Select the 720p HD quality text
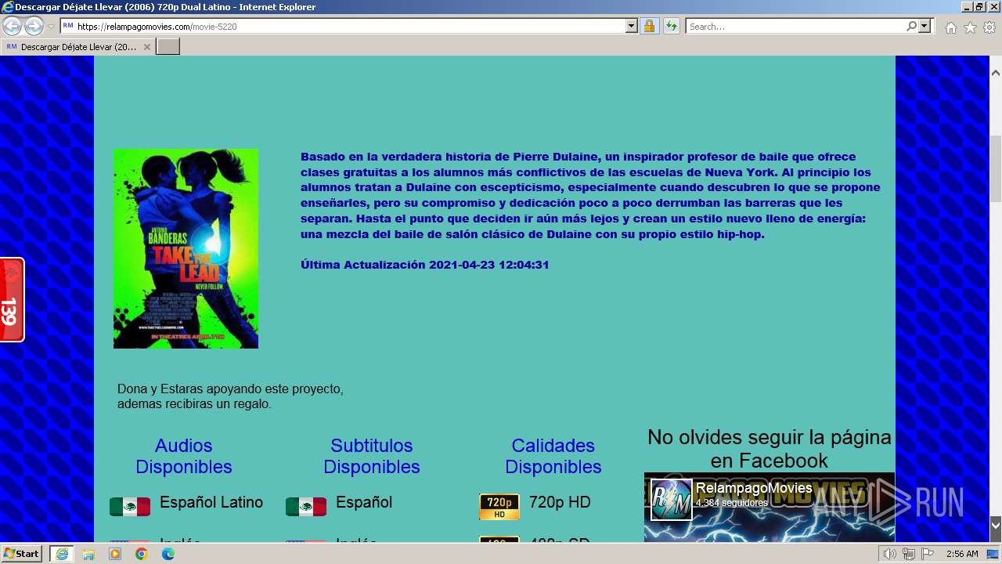 pos(560,503)
